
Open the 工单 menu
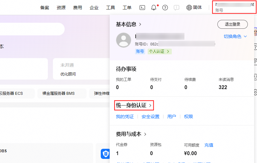point(127,8)
